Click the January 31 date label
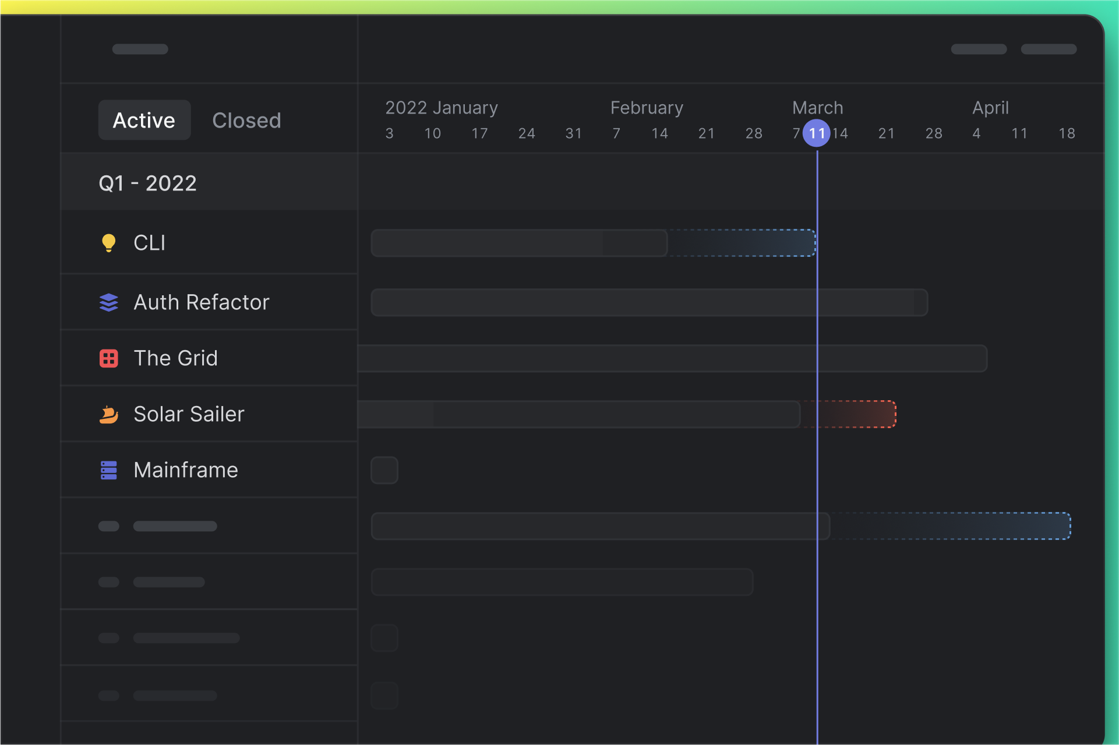Image resolution: width=1119 pixels, height=745 pixels. pos(574,133)
